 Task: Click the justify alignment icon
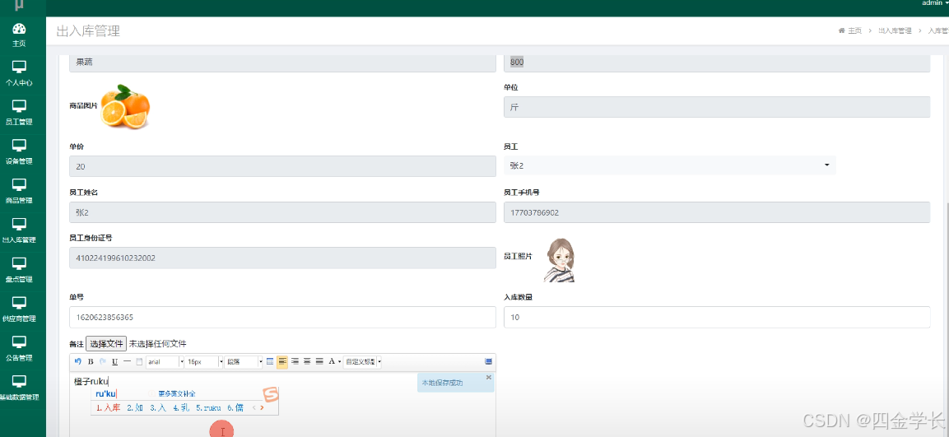click(319, 361)
